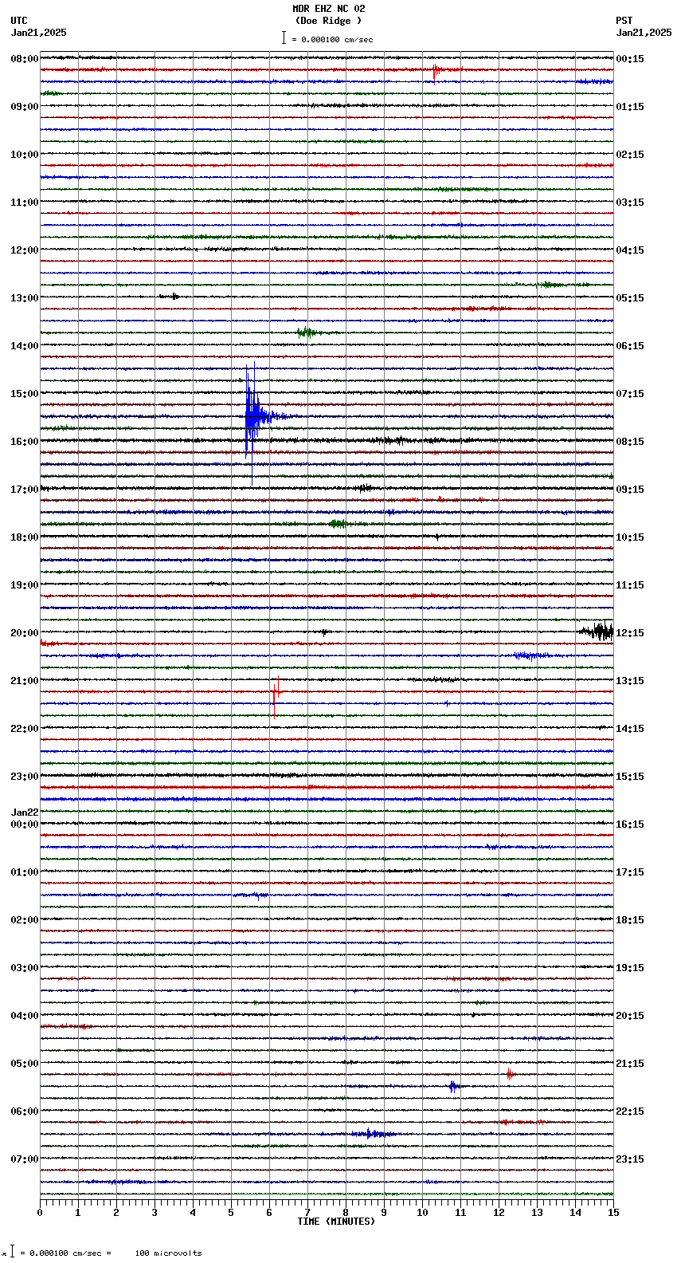Click the 00:15 PST time label

coord(630,59)
